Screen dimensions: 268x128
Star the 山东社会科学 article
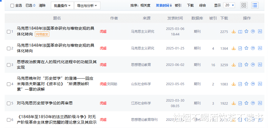tap(246, 84)
